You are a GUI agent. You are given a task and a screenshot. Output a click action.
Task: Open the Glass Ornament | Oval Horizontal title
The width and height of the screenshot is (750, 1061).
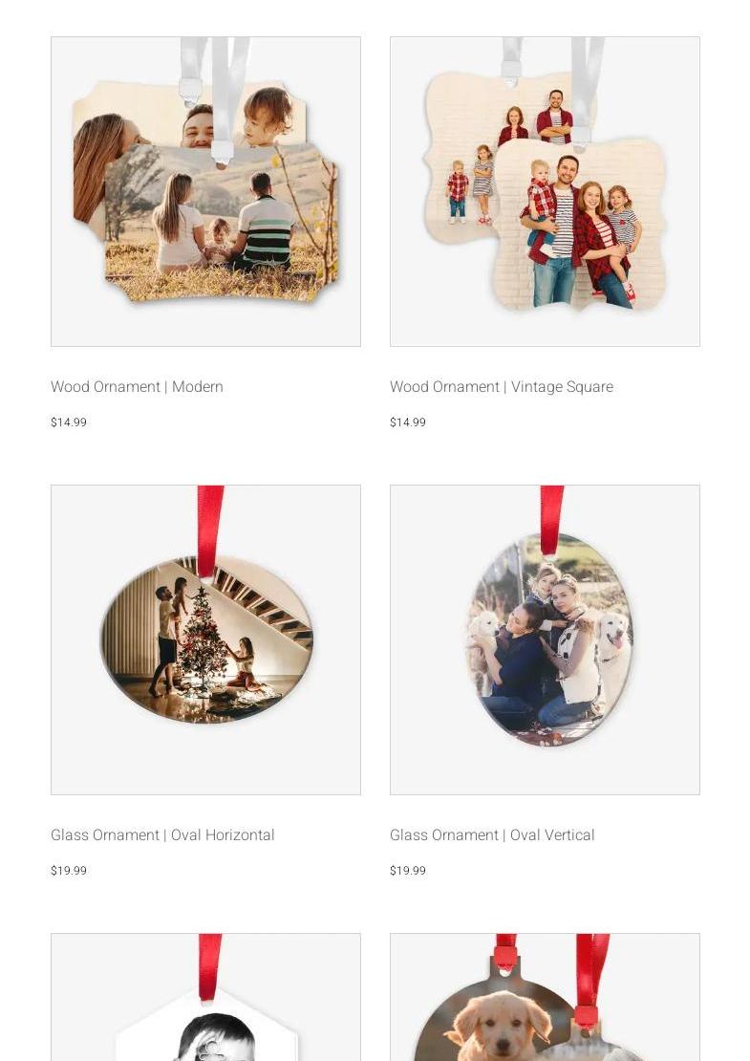point(162,835)
